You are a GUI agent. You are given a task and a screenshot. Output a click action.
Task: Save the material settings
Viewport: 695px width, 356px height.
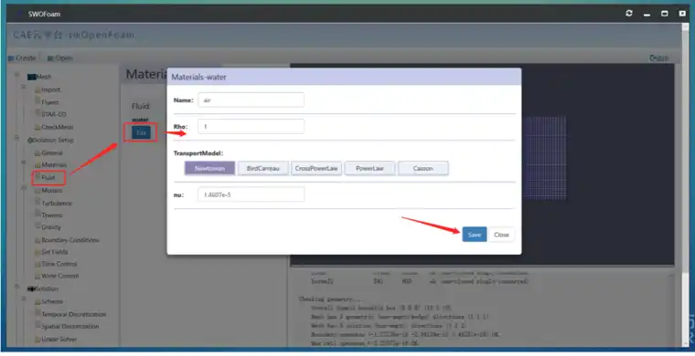pyautogui.click(x=475, y=235)
